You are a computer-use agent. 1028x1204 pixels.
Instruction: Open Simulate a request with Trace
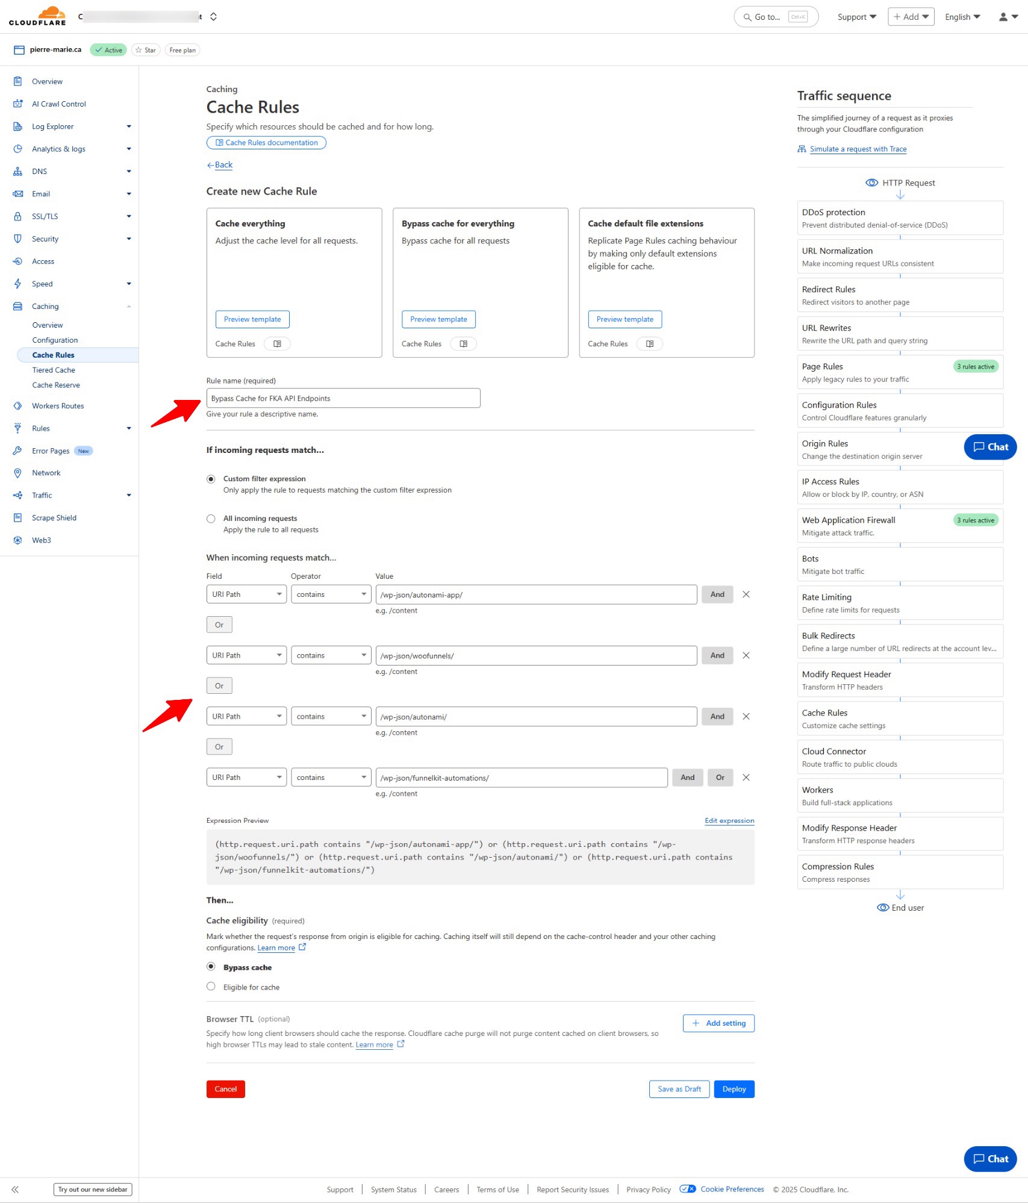858,149
